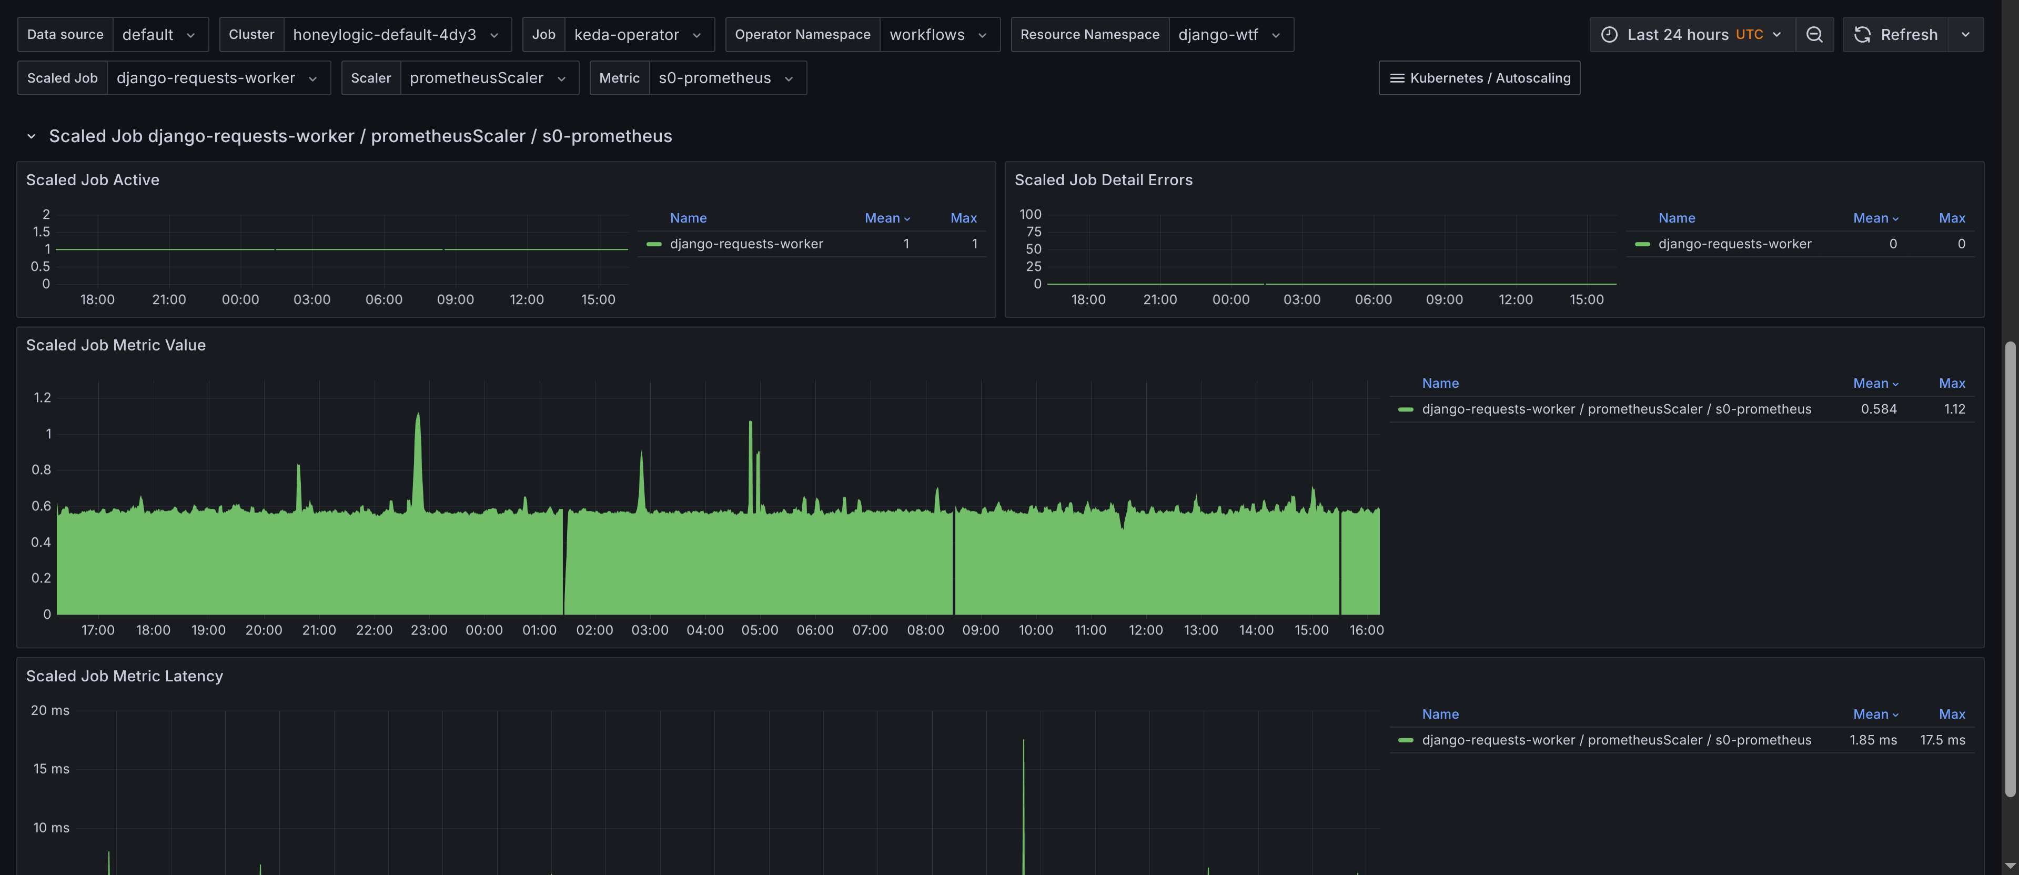Toggle Metric Latency legend series entry
The width and height of the screenshot is (2019, 875).
pyautogui.click(x=1616, y=740)
